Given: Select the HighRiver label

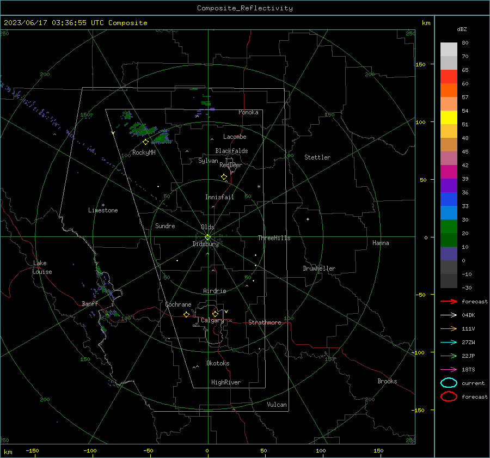Looking at the screenshot, I should pos(226,382).
